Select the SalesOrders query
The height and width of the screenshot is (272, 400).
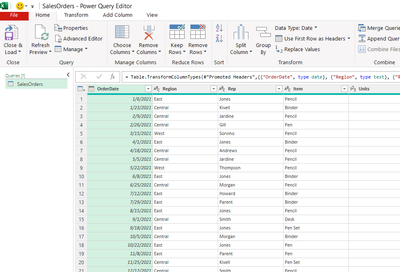click(36, 84)
